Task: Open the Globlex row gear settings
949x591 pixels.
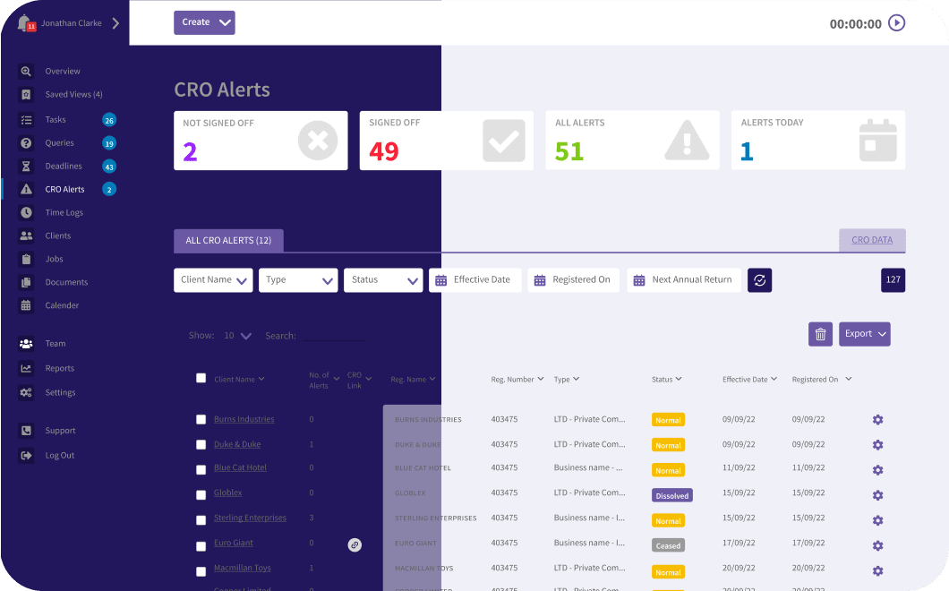Action: pyautogui.click(x=877, y=495)
